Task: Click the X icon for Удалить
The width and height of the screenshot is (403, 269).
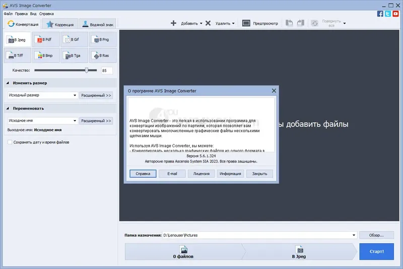Action: pos(208,23)
